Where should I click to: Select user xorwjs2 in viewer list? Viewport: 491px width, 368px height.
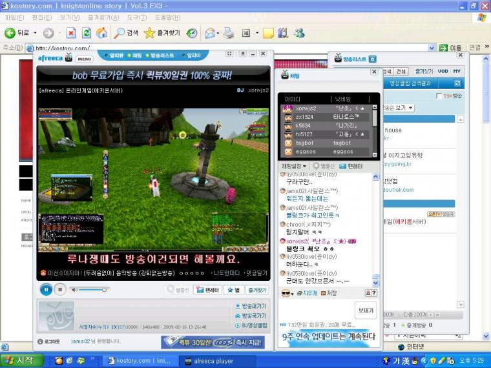(326, 108)
